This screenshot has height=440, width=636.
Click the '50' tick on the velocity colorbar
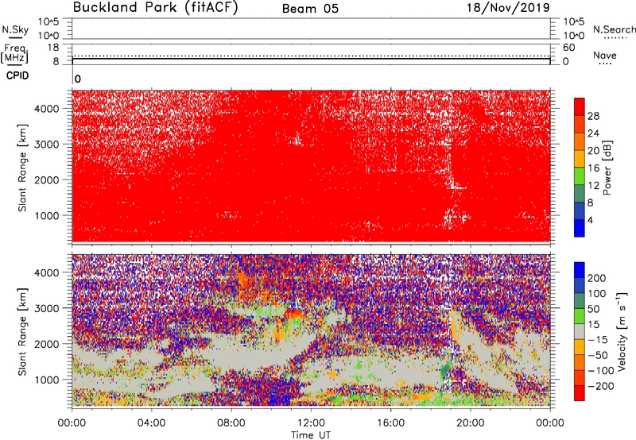tap(594, 309)
